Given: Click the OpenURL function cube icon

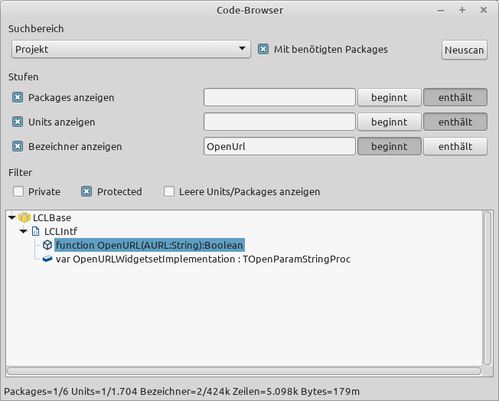Looking at the screenshot, I should point(47,246).
